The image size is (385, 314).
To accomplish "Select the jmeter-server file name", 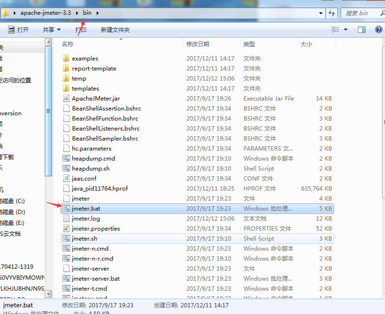I will tap(91, 269).
